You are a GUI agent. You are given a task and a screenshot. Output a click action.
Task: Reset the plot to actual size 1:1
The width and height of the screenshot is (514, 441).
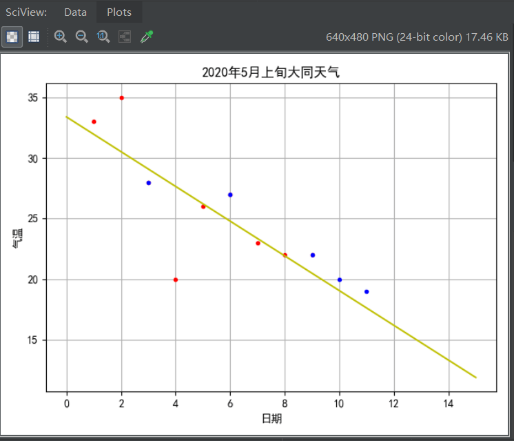[103, 37]
